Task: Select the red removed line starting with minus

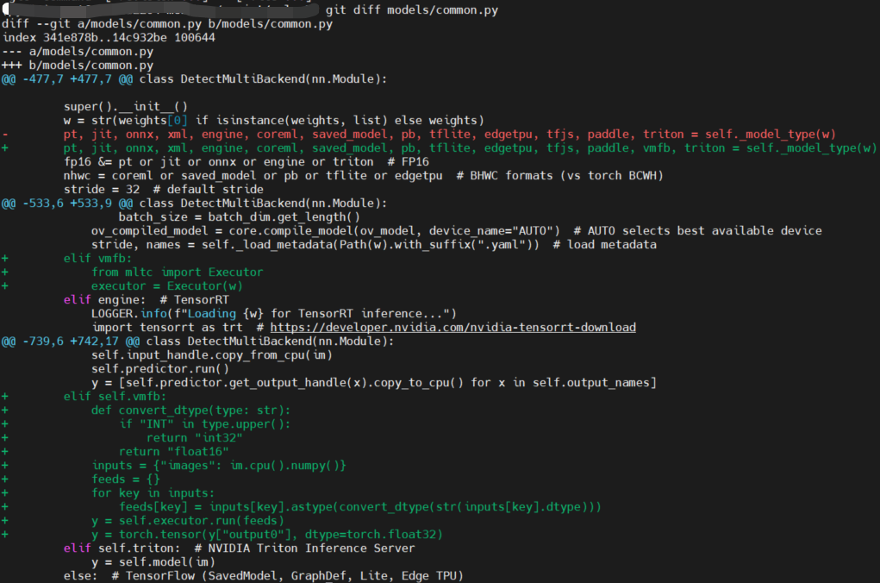Action: coord(448,135)
